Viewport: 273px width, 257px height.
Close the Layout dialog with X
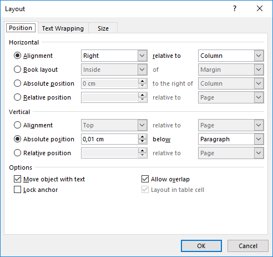tap(260, 8)
